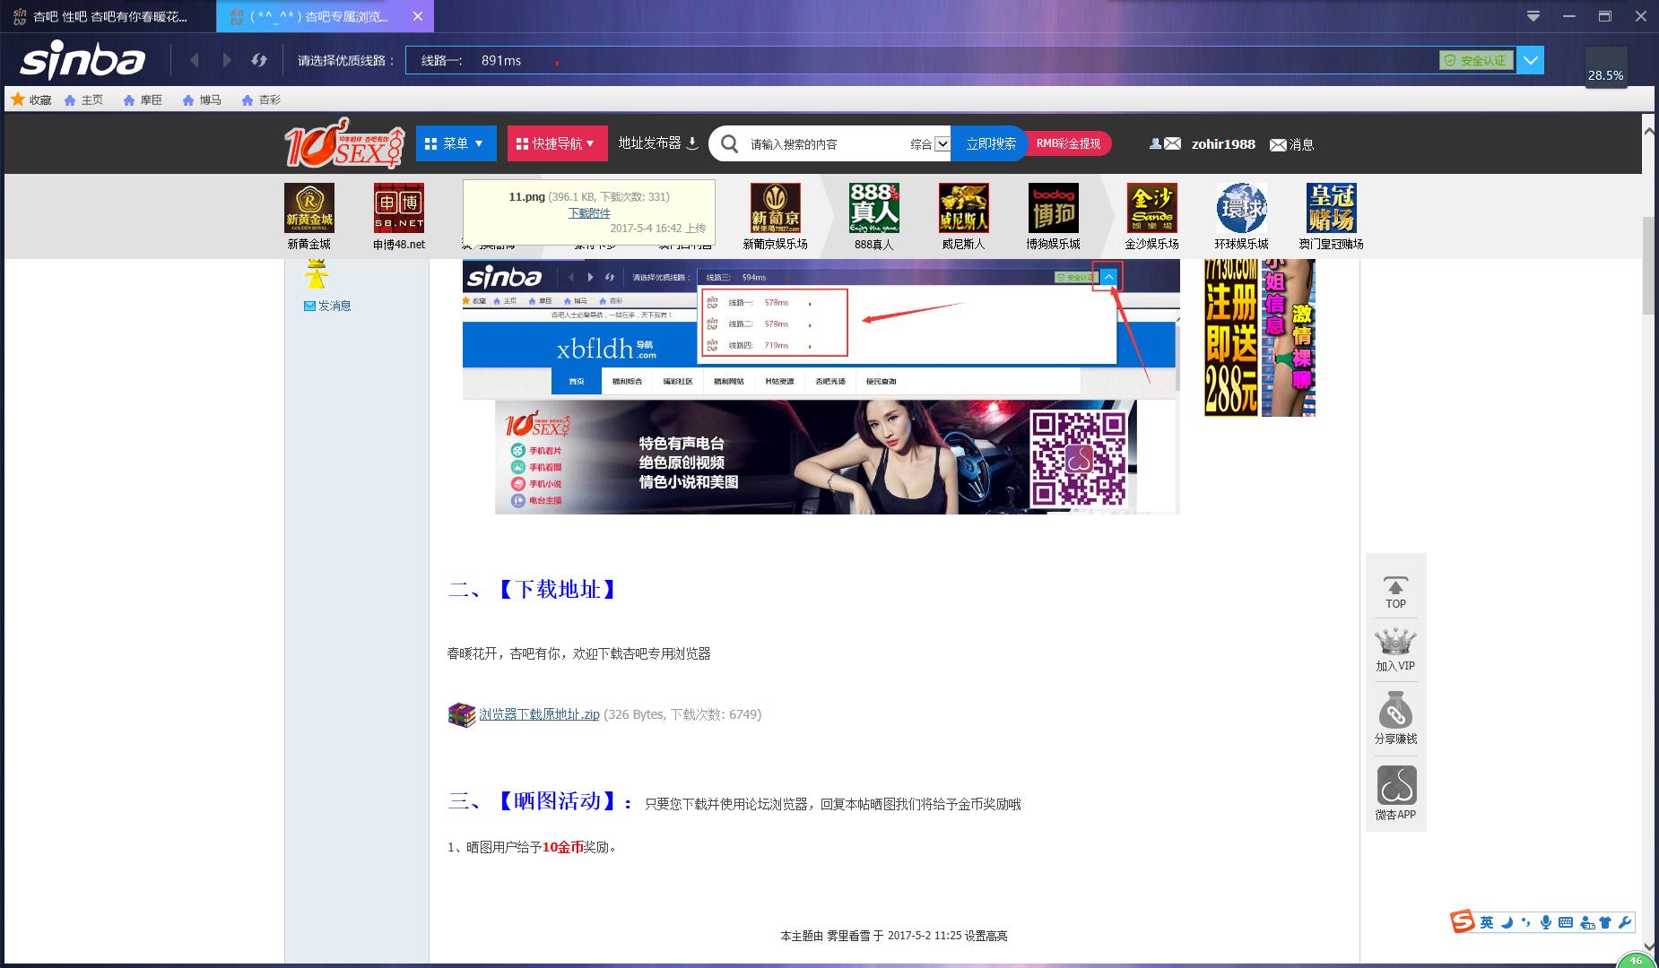Viewport: 1659px width, 968px height.
Task: Click the zip archive file icon
Action: tap(461, 714)
